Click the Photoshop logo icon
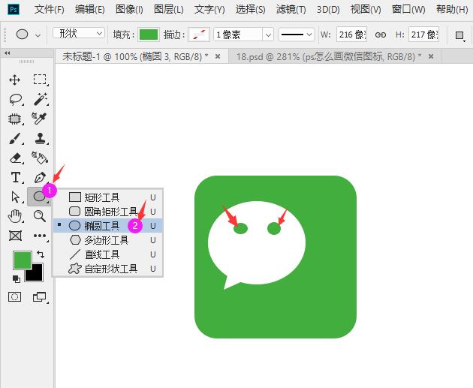 (14, 9)
